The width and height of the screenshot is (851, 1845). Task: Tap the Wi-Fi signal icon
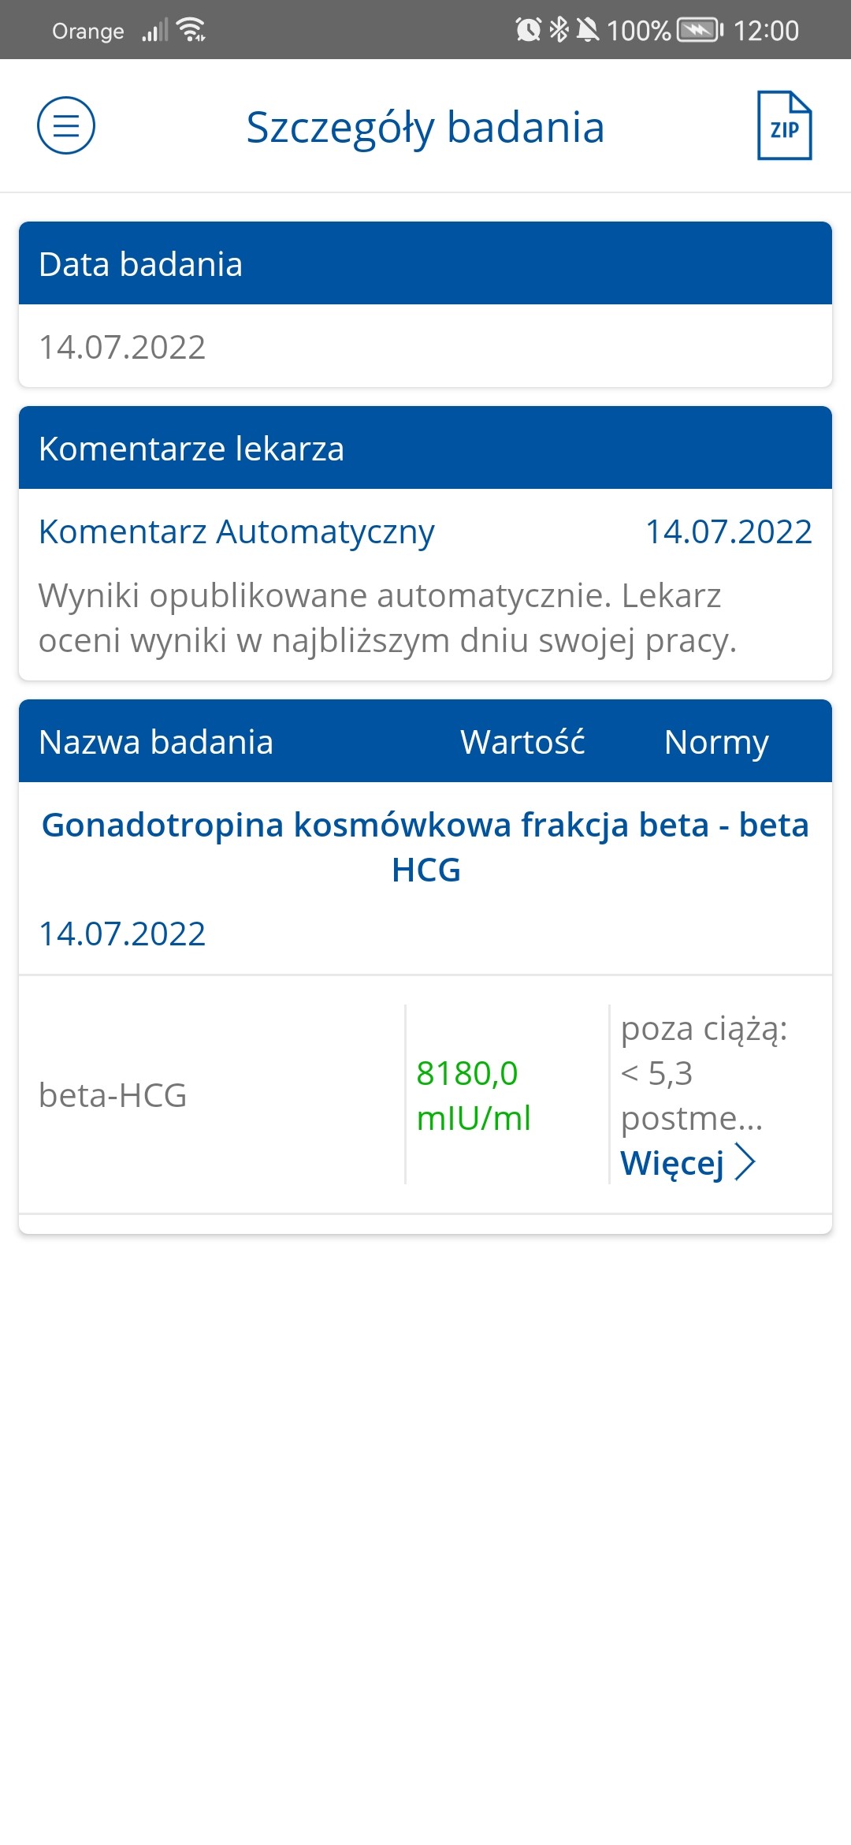click(191, 30)
